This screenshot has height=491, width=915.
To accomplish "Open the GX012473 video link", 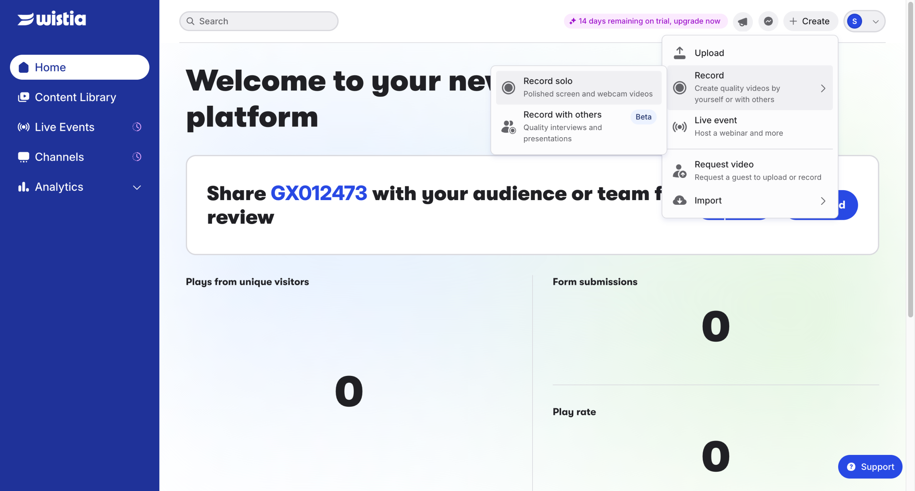I will pyautogui.click(x=319, y=193).
